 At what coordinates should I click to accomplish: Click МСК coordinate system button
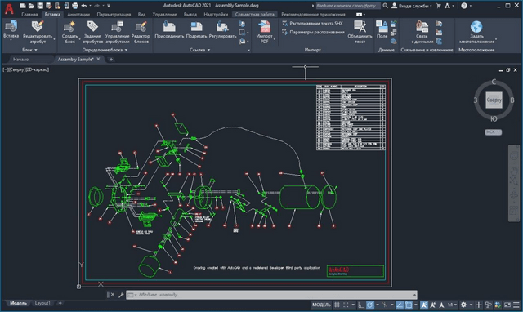493,132
